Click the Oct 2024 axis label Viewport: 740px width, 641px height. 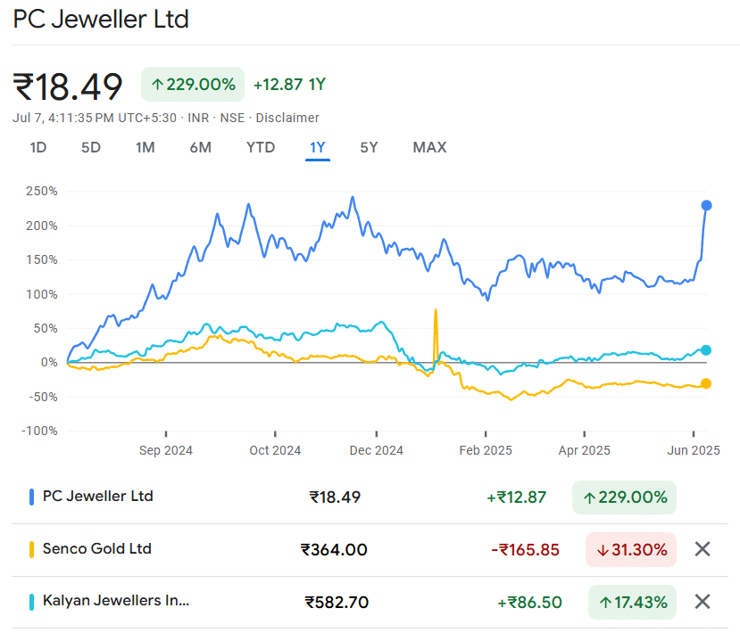[x=275, y=450]
